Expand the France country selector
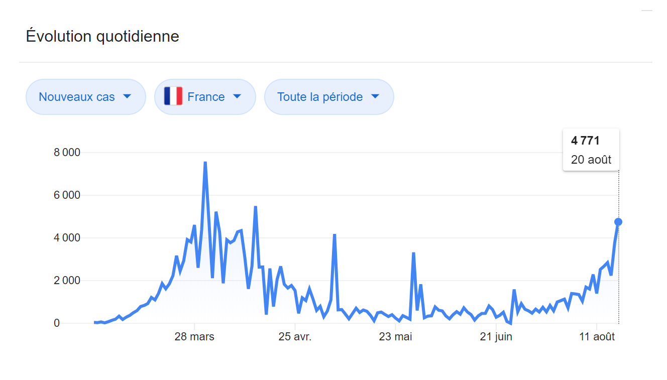The image size is (667, 380). click(x=205, y=97)
